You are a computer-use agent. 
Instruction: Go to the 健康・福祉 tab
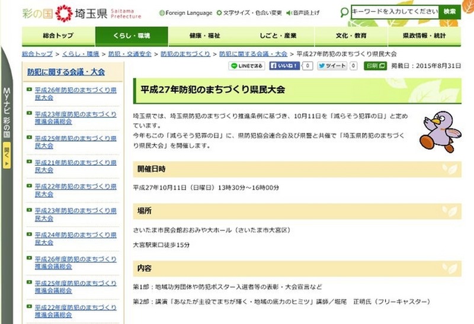point(205,36)
